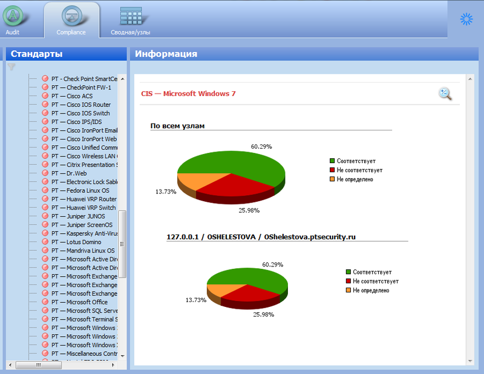484x374 pixels.
Task: Select PT — Dr.Web standard
Action: pyautogui.click(x=69, y=173)
